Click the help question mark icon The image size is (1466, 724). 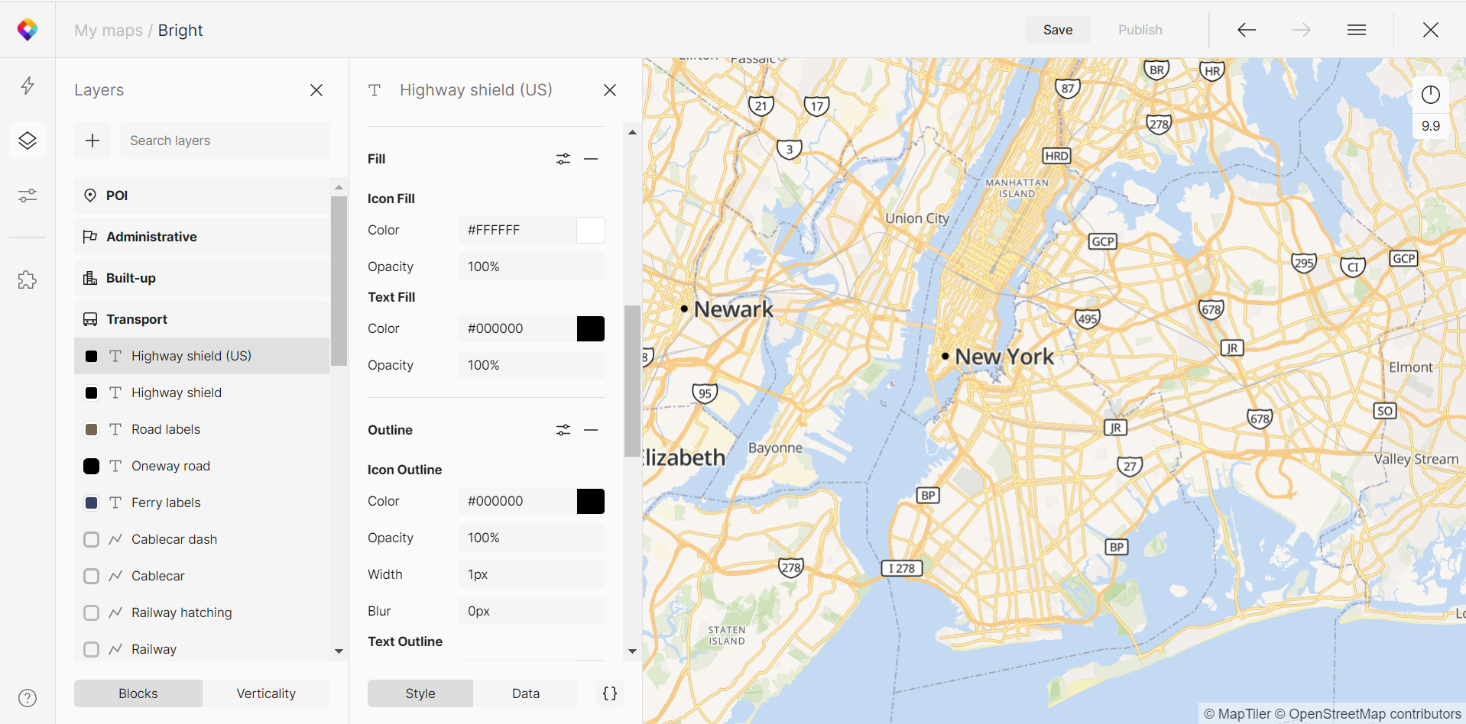28,698
